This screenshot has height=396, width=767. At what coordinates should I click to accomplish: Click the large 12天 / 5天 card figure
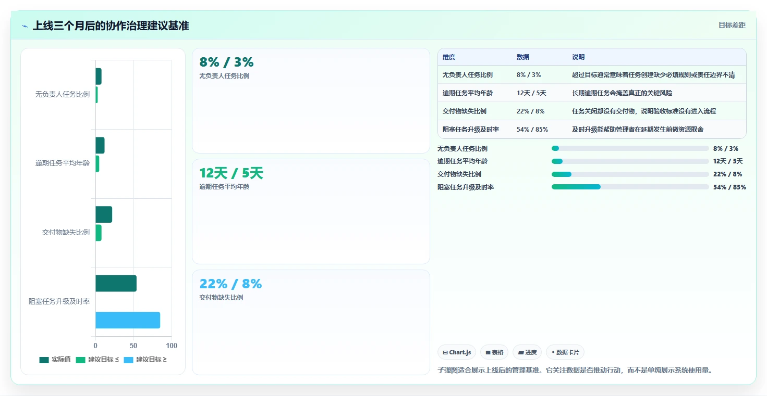pos(232,173)
